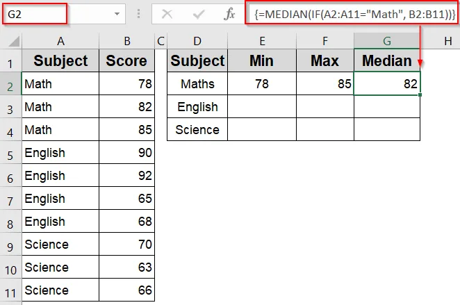
Task: Click the Max header cell
Action: (325, 60)
